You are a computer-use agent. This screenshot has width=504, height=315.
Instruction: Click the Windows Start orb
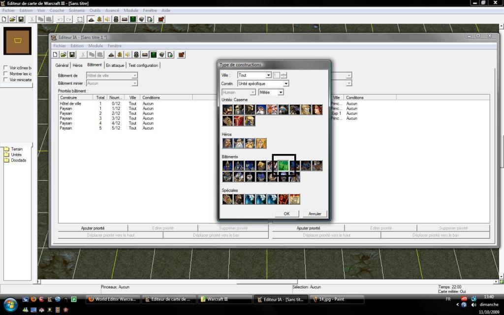(10, 304)
